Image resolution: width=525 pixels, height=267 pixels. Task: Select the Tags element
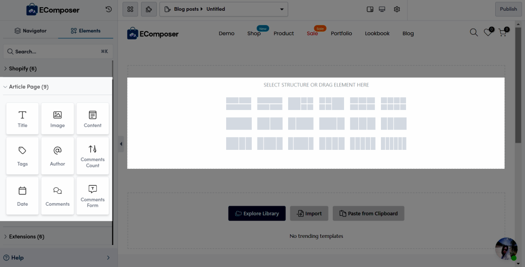click(23, 156)
